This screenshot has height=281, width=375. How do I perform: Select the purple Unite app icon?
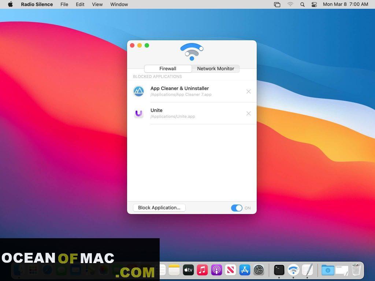139,113
